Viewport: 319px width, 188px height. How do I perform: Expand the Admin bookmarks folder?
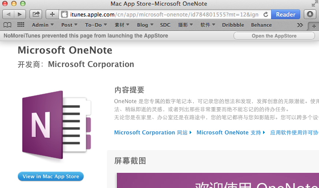click(x=43, y=25)
